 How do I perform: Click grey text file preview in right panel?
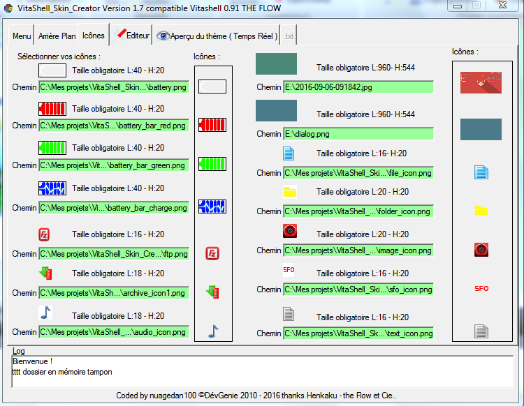pyautogui.click(x=481, y=331)
